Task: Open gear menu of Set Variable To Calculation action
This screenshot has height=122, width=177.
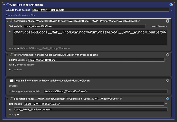Action: 168,99
